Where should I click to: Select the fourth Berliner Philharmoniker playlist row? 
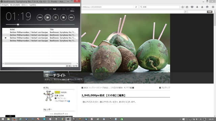40,41
